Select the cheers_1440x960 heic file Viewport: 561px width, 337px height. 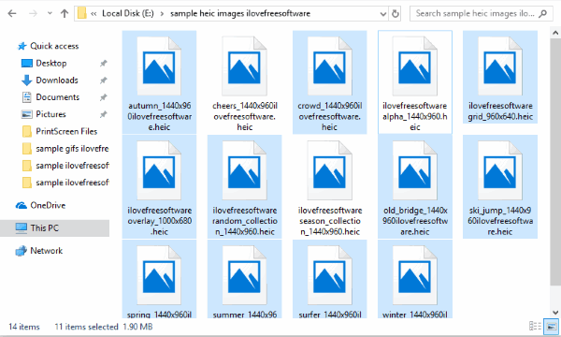point(245,82)
